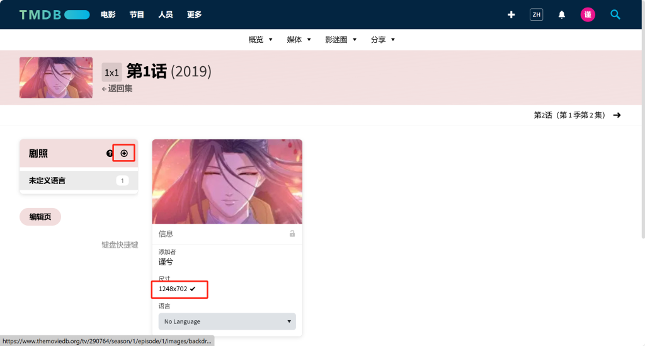Expand the 概览 dropdown menu

click(x=260, y=40)
